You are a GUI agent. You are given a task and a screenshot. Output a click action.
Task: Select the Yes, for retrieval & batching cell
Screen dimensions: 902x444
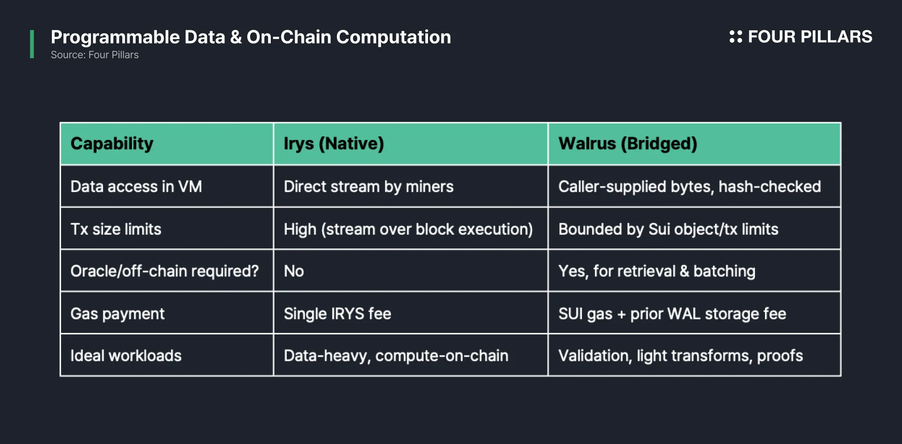tap(694, 271)
